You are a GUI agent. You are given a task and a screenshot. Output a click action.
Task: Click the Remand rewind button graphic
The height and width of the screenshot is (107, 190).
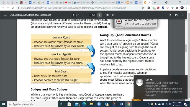119,22
